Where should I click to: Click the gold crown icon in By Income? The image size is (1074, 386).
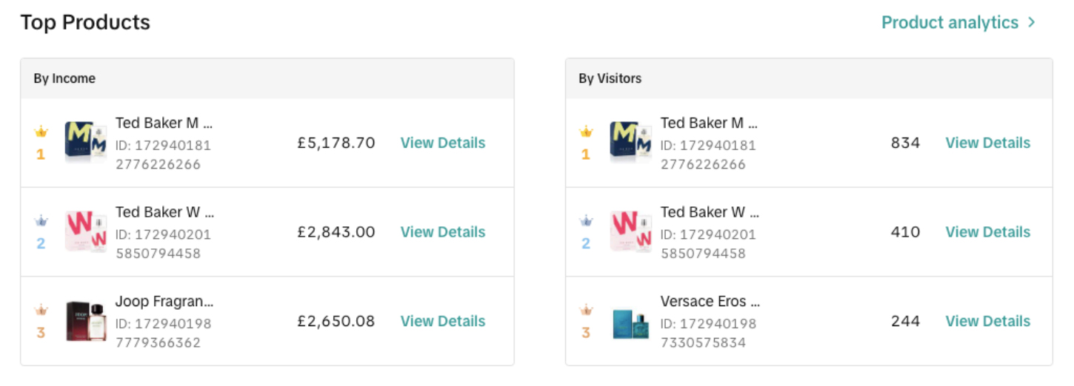click(41, 132)
